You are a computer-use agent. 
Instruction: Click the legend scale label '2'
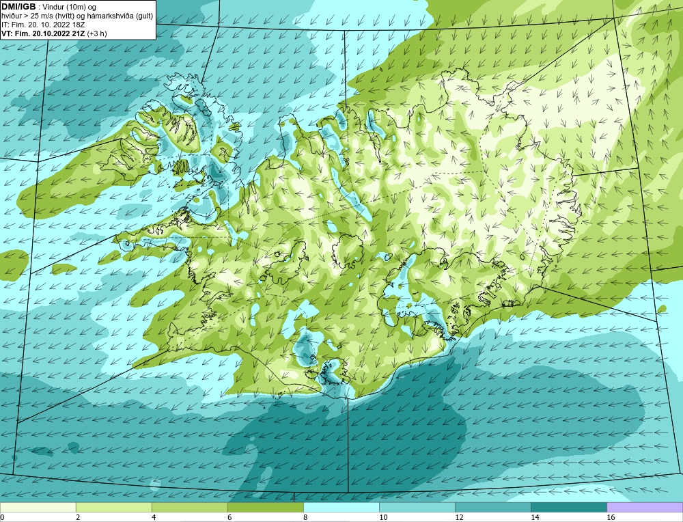click(78, 517)
